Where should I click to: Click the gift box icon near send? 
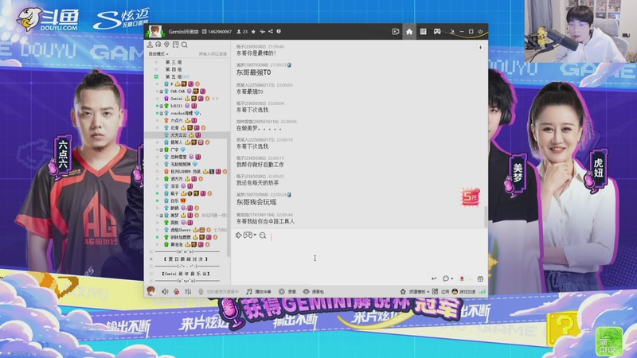(480, 279)
